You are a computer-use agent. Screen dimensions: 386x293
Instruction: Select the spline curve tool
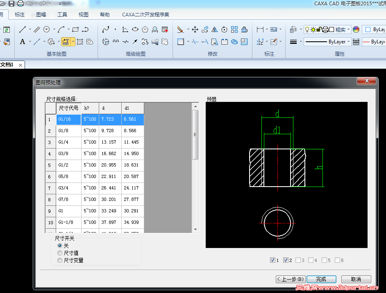(106, 30)
